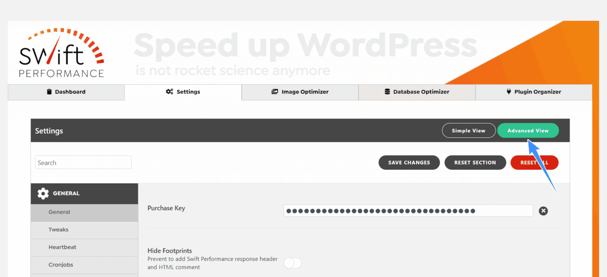Click the Purchase Key label

tap(166, 208)
